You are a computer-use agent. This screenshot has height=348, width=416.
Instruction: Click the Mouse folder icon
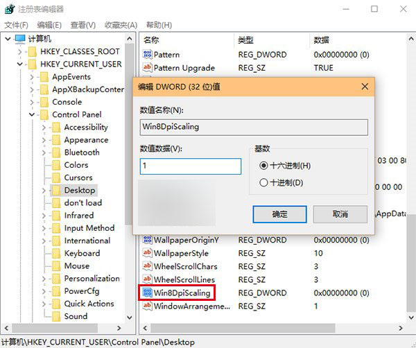coord(56,266)
